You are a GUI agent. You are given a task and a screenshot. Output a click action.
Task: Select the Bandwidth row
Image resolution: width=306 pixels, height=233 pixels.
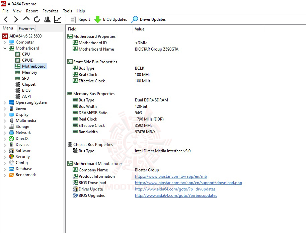click(x=114, y=132)
